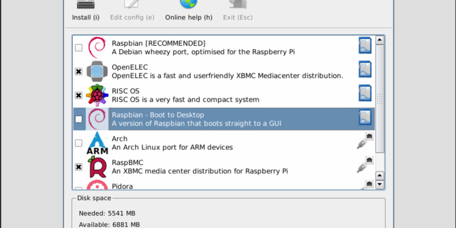
Task: Click SD card icon beside OpenELEC
Action: pos(365,70)
